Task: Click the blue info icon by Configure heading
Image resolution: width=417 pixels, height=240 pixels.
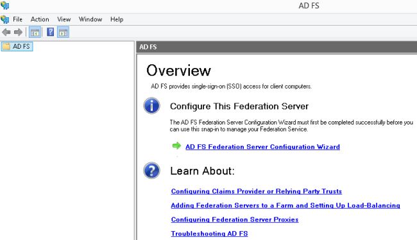Action: click(151, 106)
